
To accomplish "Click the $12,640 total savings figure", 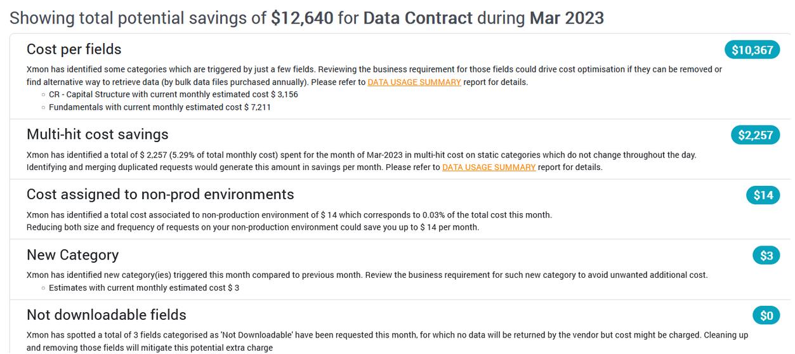I will [301, 18].
